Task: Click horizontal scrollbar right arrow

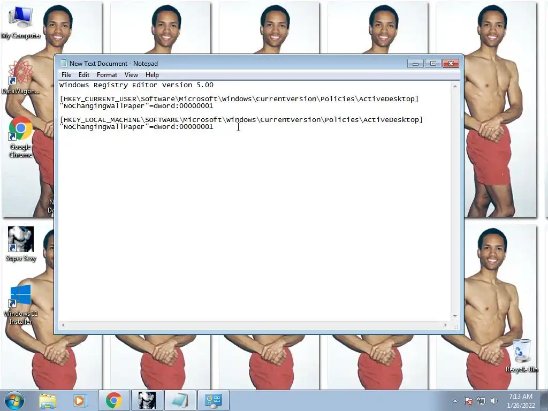Action: (x=445, y=325)
